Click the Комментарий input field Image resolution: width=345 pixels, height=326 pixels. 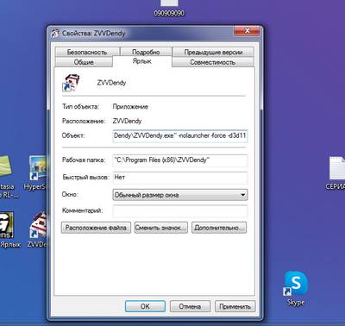coord(180,210)
